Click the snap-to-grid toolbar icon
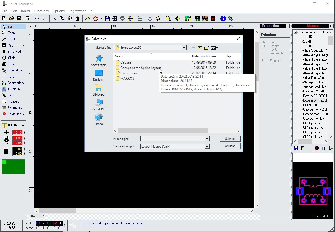Image resolution: width=335 pixels, height=232 pixels. (x=130, y=18)
